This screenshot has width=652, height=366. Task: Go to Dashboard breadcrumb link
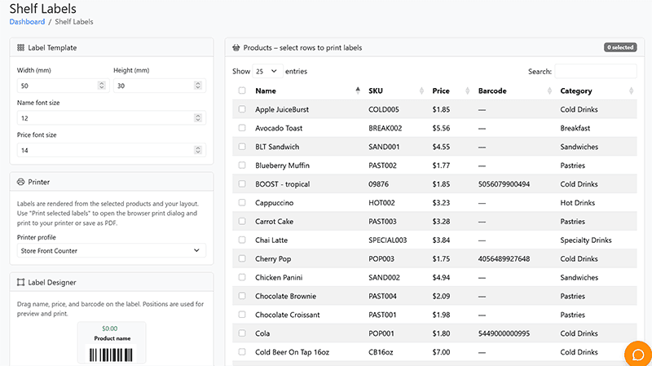(27, 22)
